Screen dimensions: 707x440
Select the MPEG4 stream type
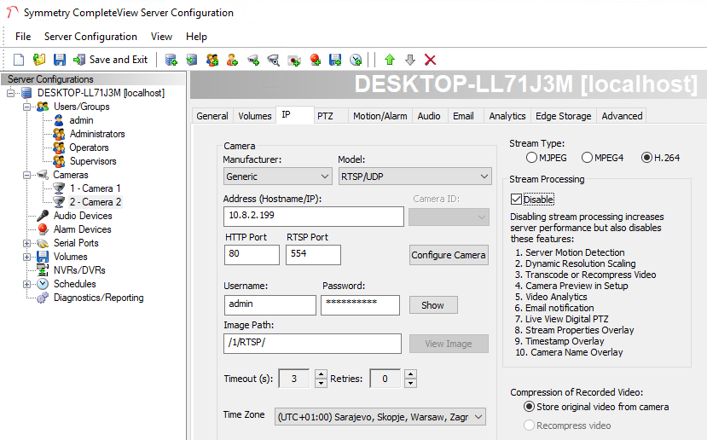pos(587,158)
